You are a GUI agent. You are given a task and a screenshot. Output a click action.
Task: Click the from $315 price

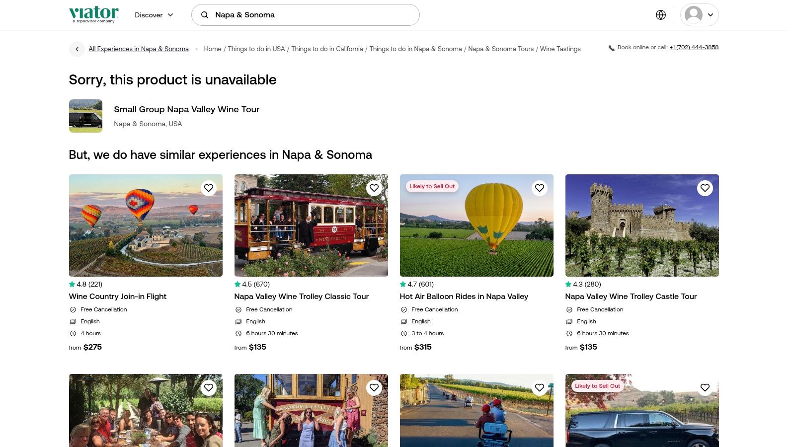pos(416,347)
